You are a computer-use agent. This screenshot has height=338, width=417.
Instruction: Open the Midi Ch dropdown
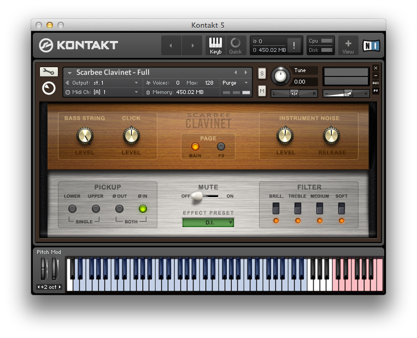[102, 92]
